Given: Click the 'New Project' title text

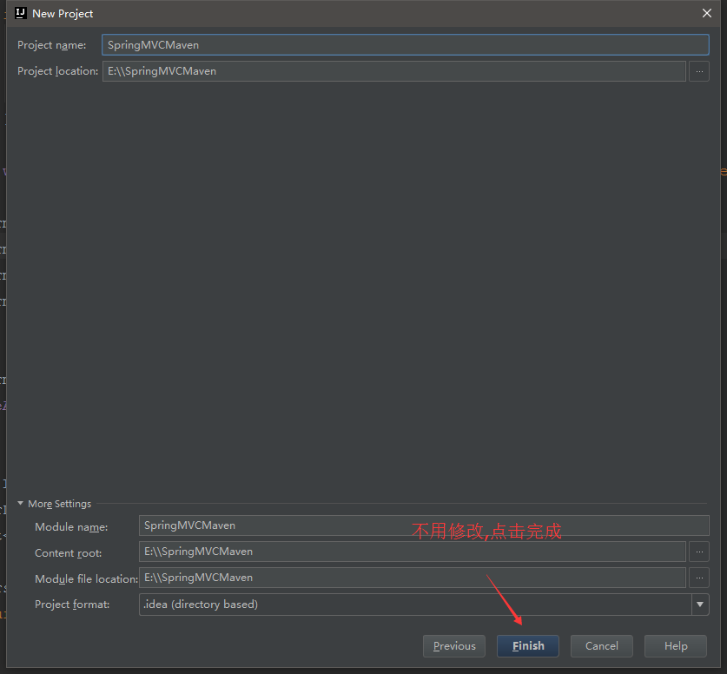Looking at the screenshot, I should tap(63, 14).
